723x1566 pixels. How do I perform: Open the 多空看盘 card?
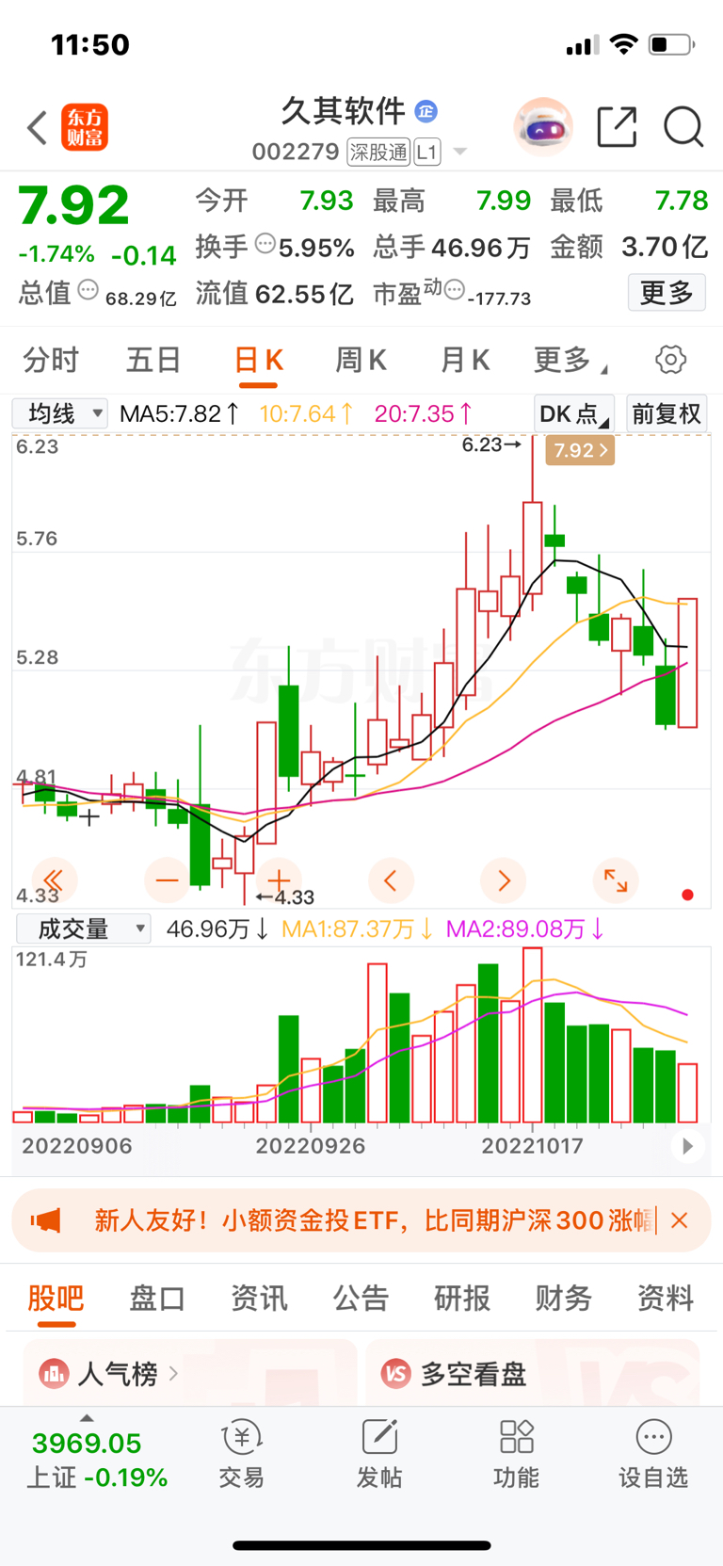533,1374
